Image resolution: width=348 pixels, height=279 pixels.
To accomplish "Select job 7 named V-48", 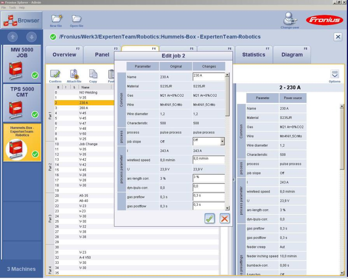I will click(84, 128).
